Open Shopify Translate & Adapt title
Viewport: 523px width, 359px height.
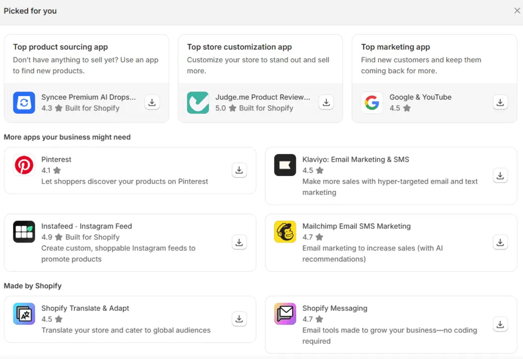coord(85,308)
